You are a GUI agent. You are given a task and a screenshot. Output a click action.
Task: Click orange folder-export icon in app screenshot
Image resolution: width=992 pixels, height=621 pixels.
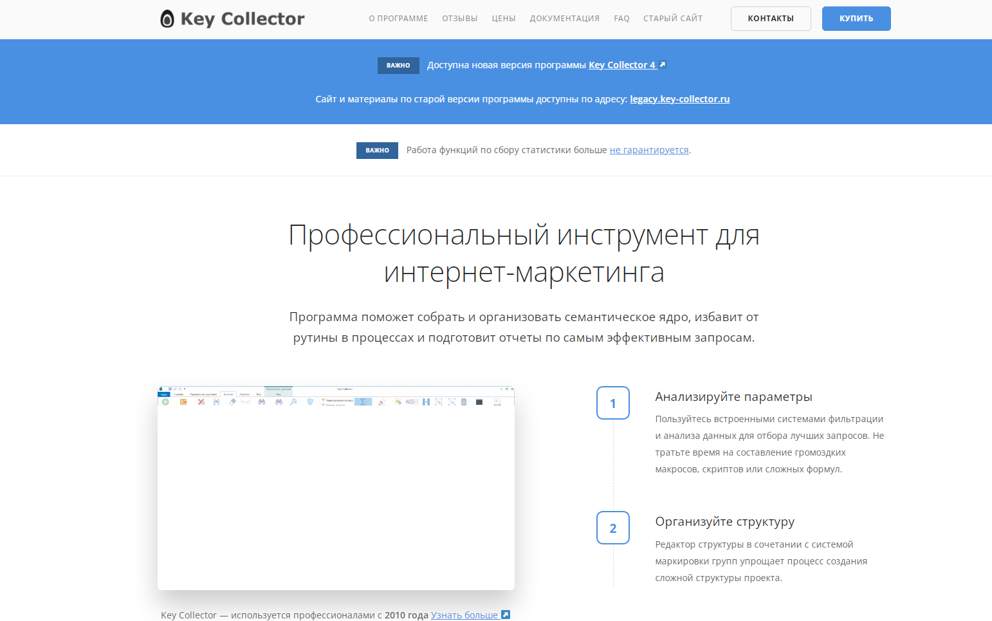click(x=183, y=402)
